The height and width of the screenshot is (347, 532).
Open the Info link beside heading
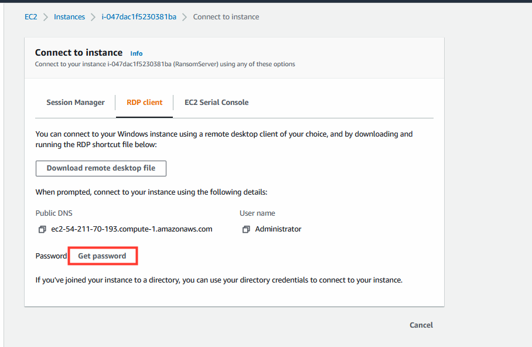137,53
